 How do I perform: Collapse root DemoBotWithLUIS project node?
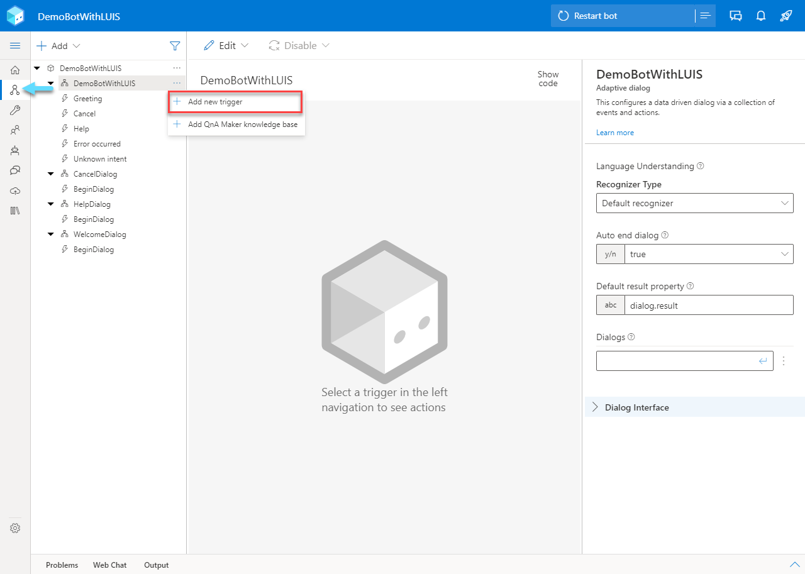(x=37, y=68)
